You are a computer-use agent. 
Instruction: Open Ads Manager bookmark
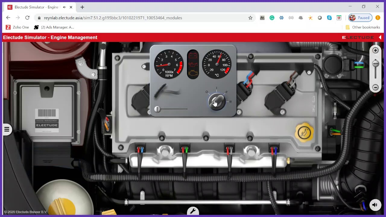click(54, 27)
